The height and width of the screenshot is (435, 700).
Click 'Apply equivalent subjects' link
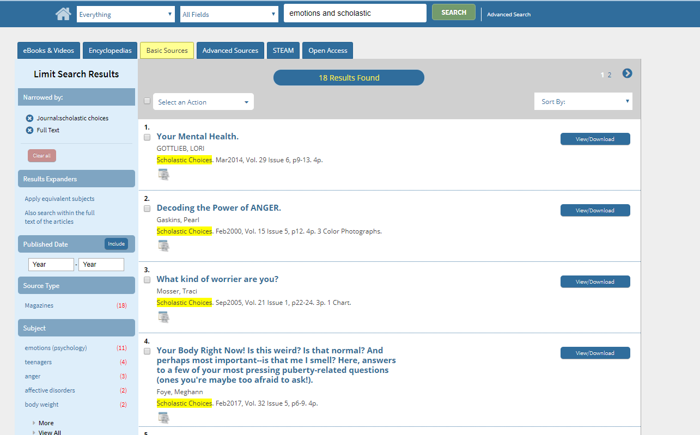(59, 199)
